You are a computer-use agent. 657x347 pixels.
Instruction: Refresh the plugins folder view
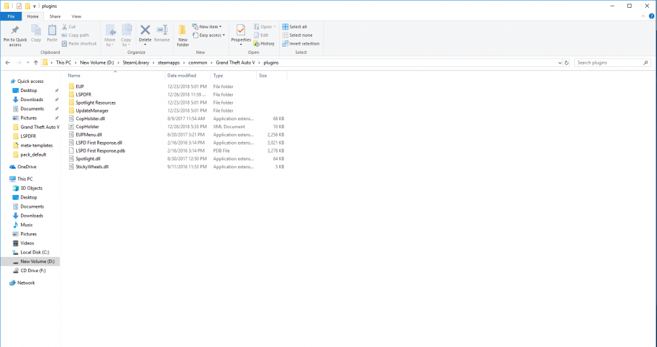tap(566, 62)
